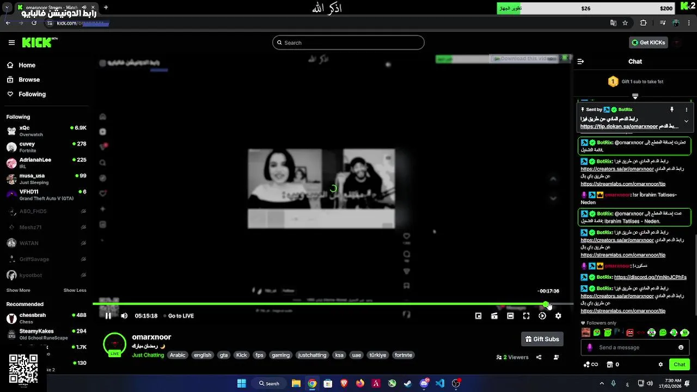
Task: Open cuvey channel in Following list
Action: (46, 147)
